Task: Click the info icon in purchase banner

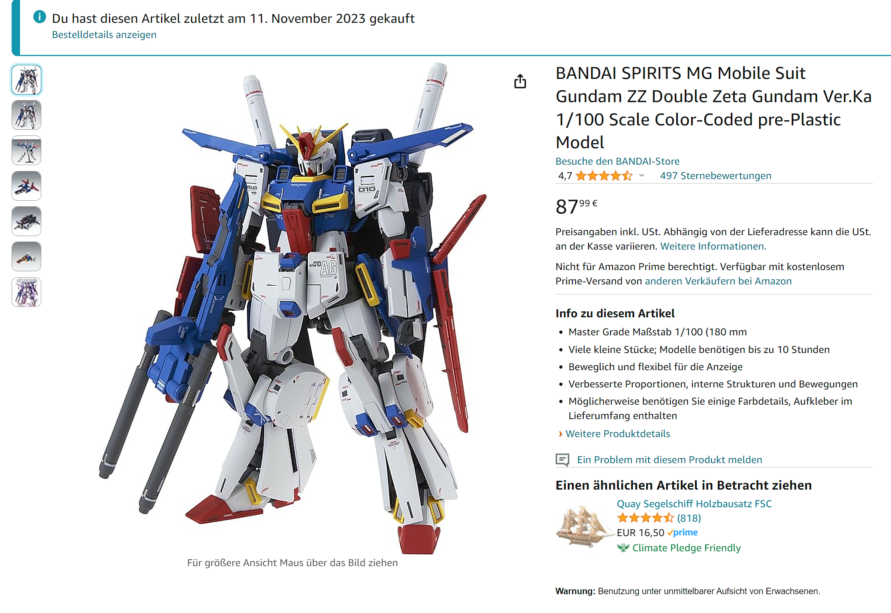Action: (x=40, y=17)
